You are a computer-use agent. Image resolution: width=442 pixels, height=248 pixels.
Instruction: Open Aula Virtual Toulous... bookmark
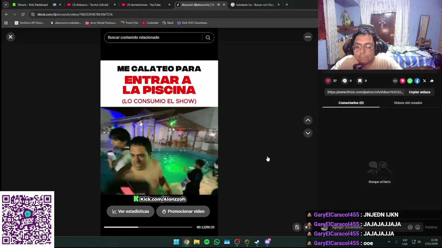(101, 23)
